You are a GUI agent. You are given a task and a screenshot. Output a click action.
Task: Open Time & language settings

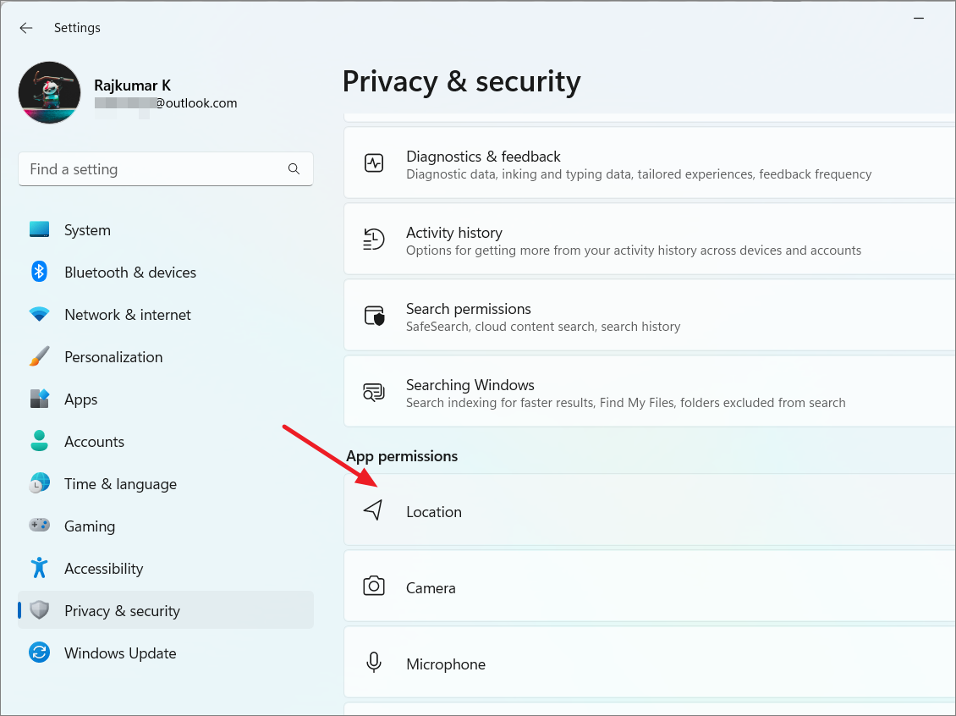click(166, 483)
